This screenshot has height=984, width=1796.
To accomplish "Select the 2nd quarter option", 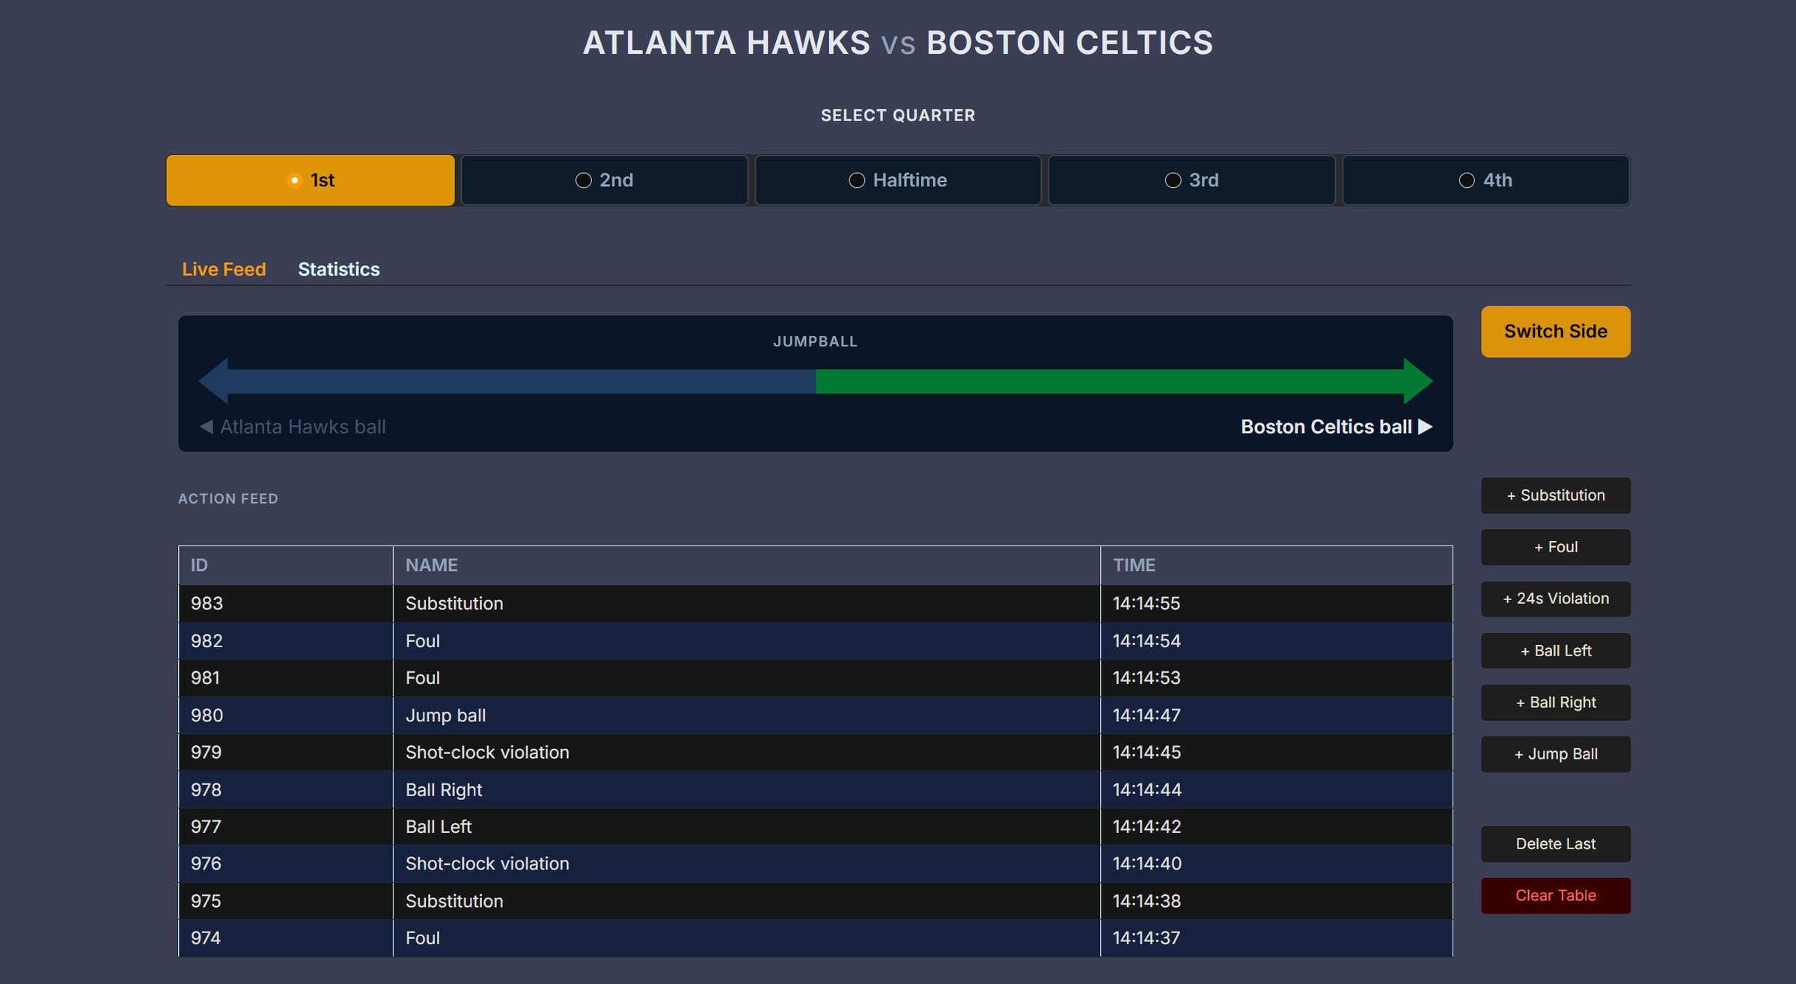I will point(605,180).
